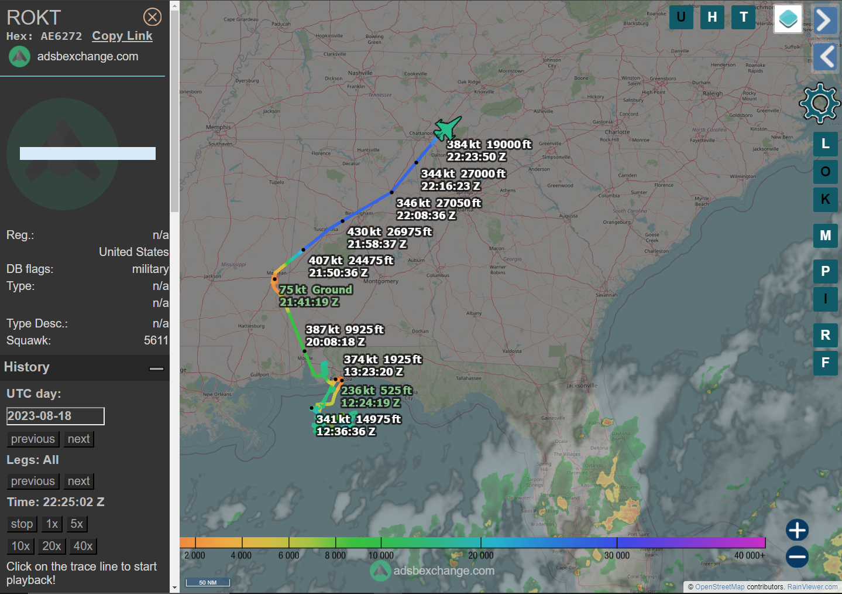The height and width of the screenshot is (594, 842).
Task: Toggle the K map button
Action: (826, 199)
